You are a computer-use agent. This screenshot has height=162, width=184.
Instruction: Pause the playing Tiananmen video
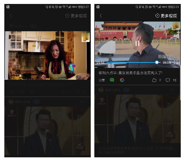coord(138,43)
